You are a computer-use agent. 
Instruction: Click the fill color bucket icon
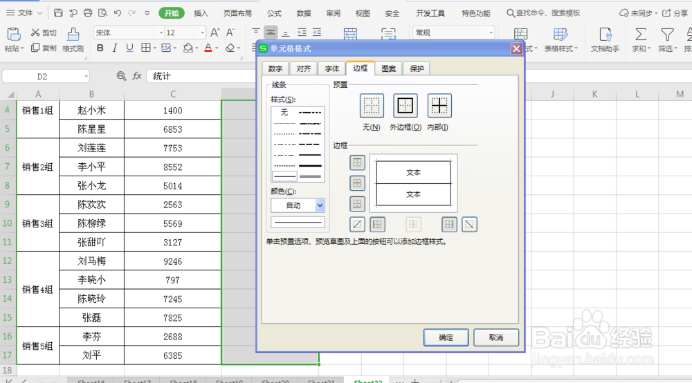(188, 48)
